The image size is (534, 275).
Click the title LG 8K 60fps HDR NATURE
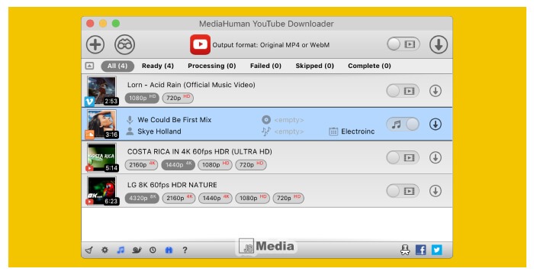click(172, 185)
